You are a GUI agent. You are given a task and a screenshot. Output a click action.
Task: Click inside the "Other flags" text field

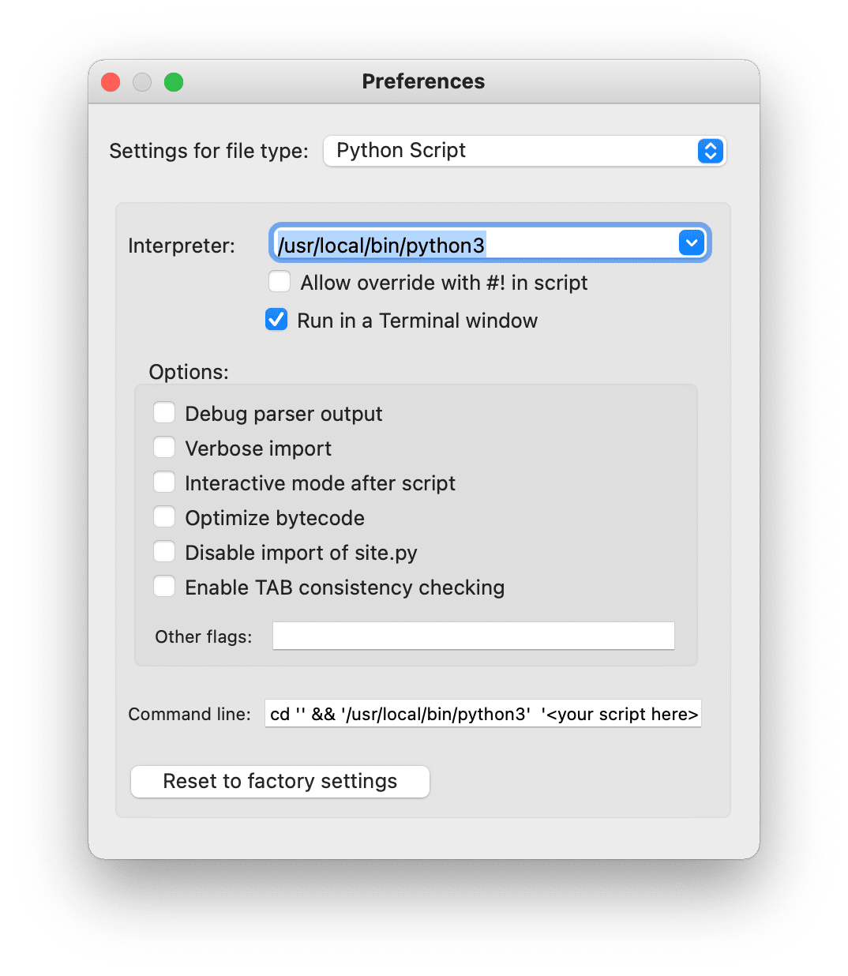473,636
